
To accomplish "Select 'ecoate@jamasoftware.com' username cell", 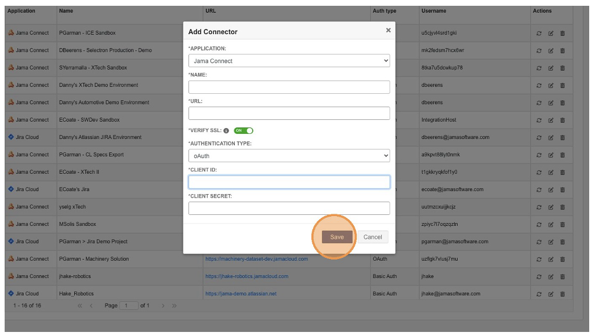I will click(452, 189).
